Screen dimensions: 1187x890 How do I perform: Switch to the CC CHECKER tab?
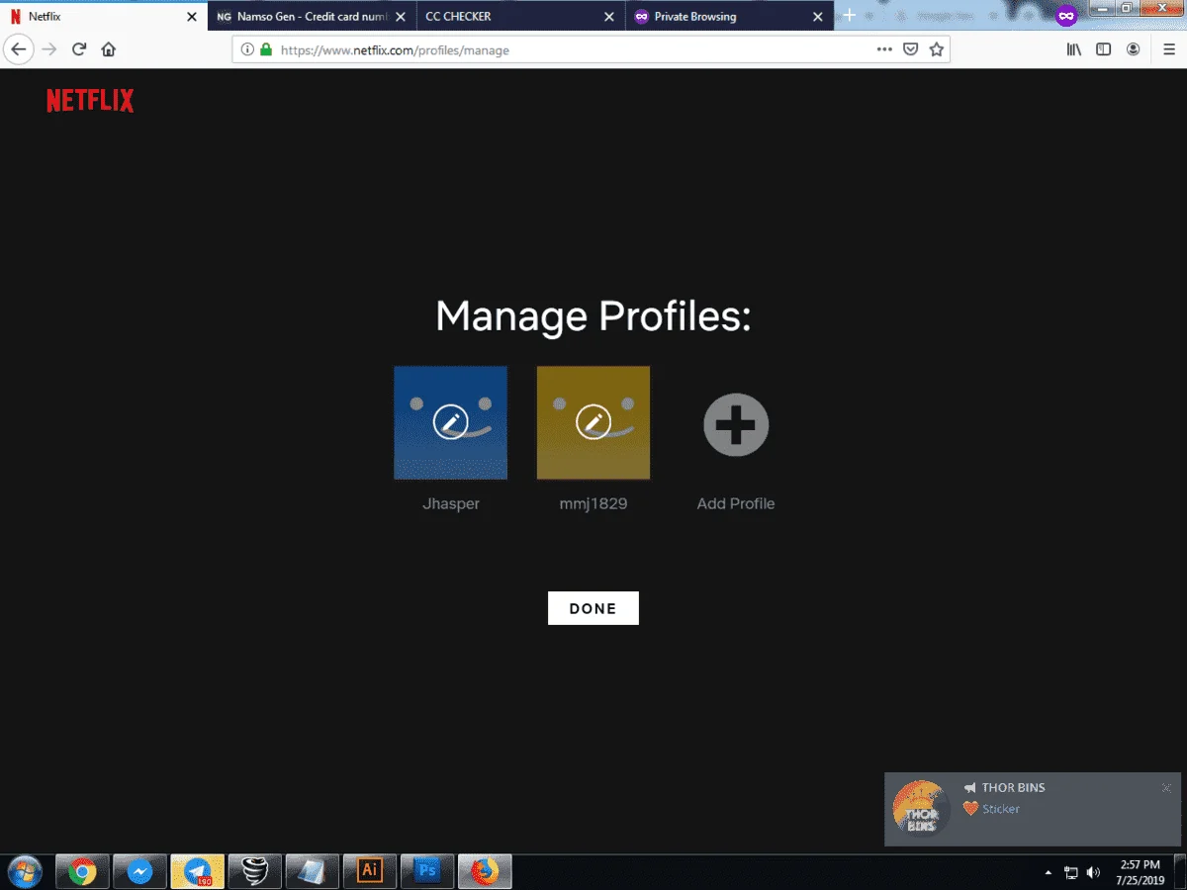coord(520,17)
